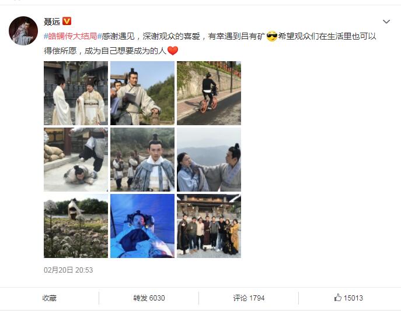401x311 pixels.
Task: Click the thumbs-up like icon
Action: [337, 298]
